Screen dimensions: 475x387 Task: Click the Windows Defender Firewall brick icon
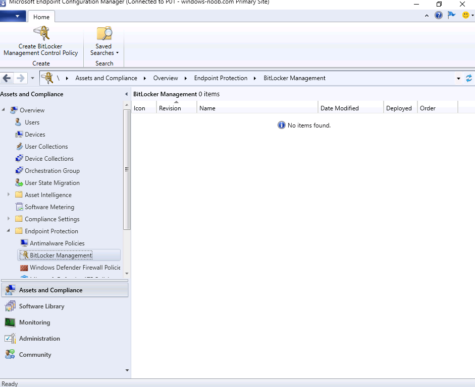(24, 268)
